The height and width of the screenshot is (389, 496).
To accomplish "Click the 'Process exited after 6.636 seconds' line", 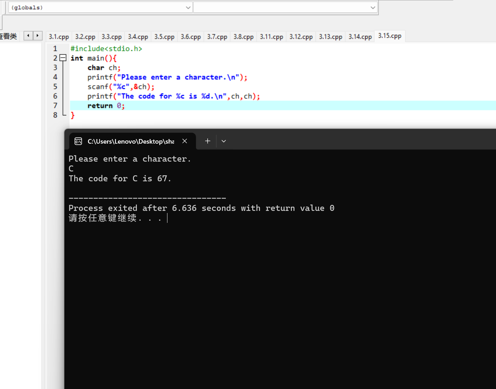I will point(202,208).
